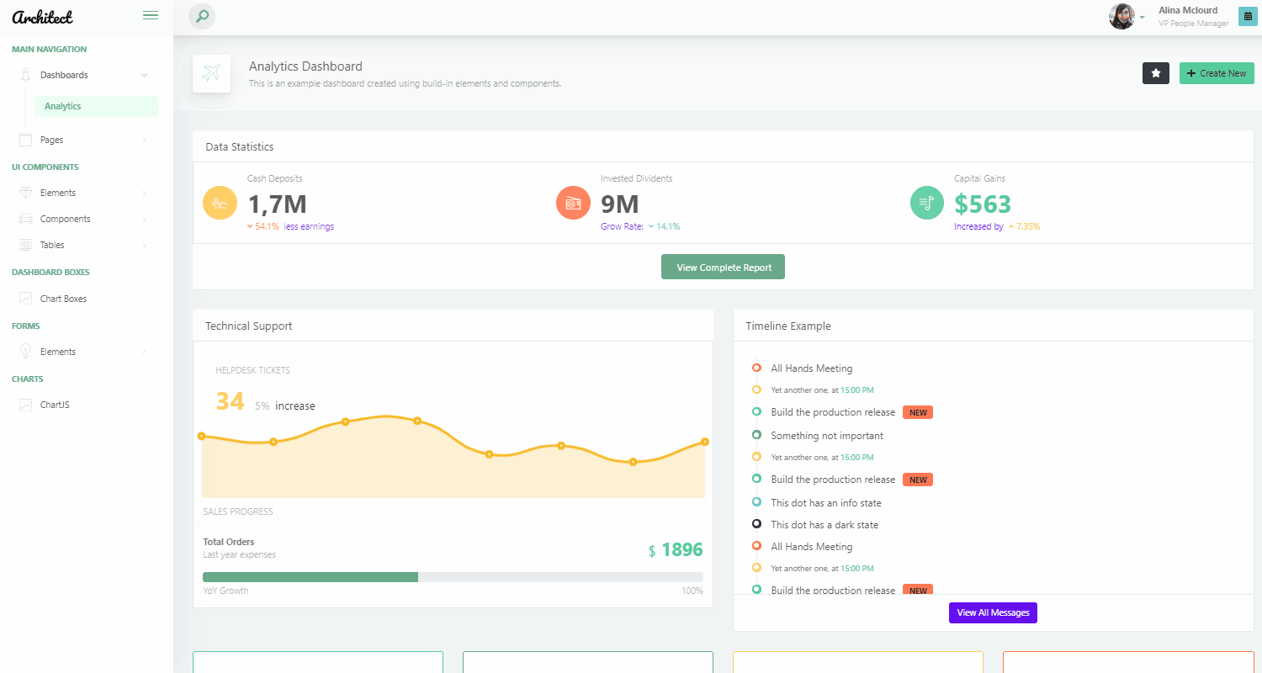The image size is (1262, 673).
Task: Click the green Capital Gains chart icon
Action: pos(926,203)
